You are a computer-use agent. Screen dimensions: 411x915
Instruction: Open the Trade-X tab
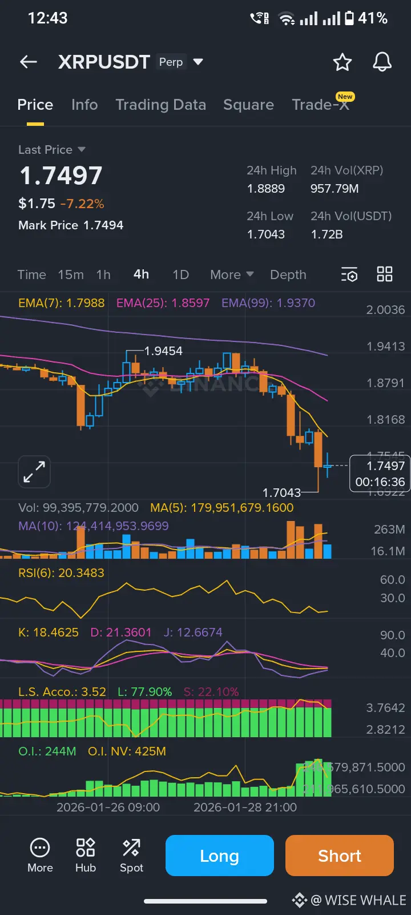click(320, 105)
